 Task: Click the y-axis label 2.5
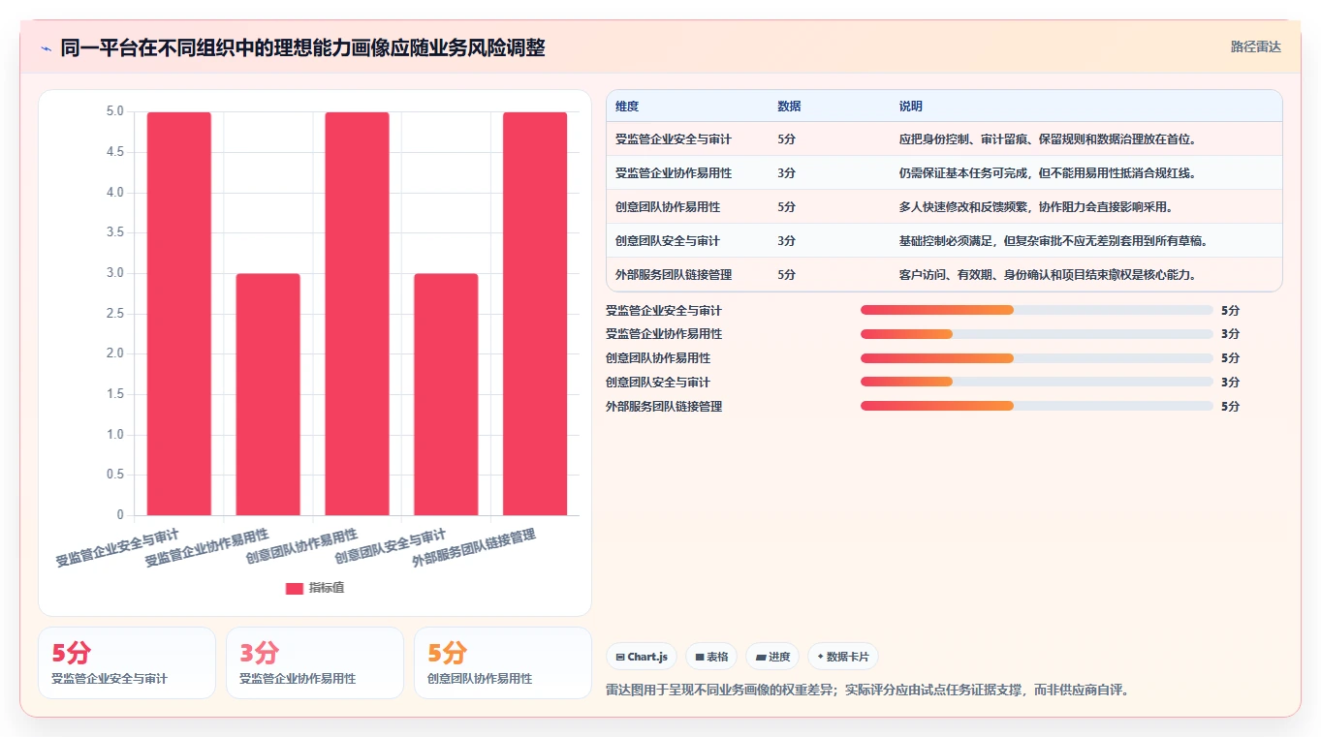(x=114, y=314)
